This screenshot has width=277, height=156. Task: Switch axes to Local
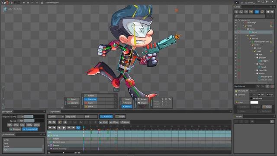127,99
